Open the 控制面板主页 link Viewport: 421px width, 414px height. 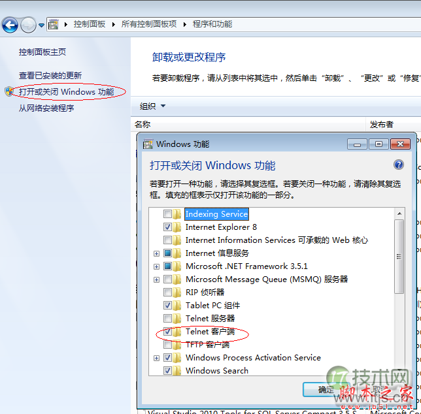(42, 52)
